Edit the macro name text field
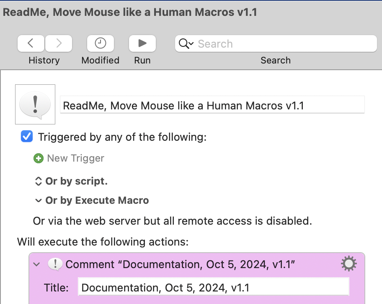Viewport: 382px width, 304px height. pos(213,106)
